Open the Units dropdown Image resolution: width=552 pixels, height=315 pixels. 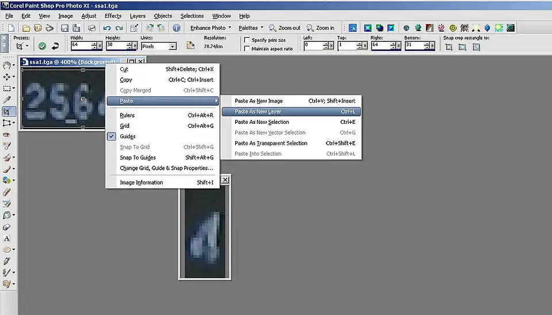172,46
